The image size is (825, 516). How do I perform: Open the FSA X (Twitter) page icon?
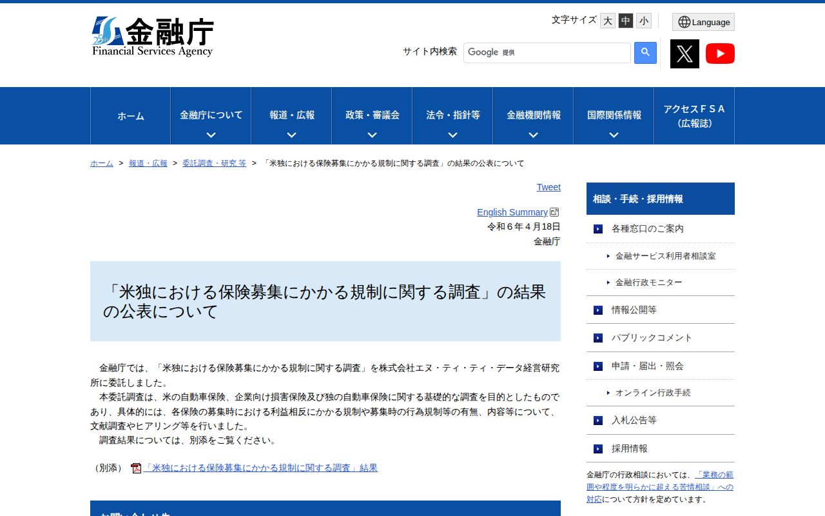684,54
